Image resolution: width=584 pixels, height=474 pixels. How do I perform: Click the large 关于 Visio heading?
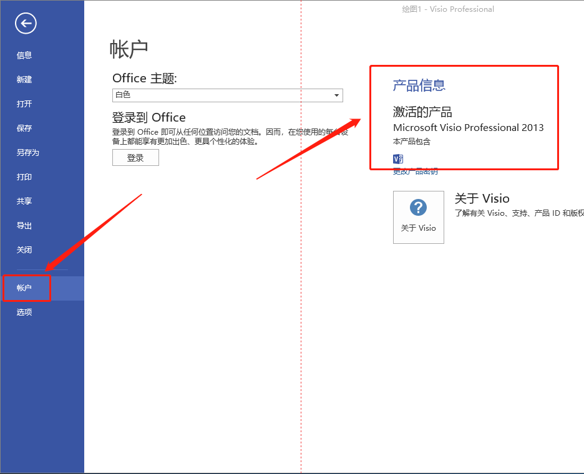482,198
